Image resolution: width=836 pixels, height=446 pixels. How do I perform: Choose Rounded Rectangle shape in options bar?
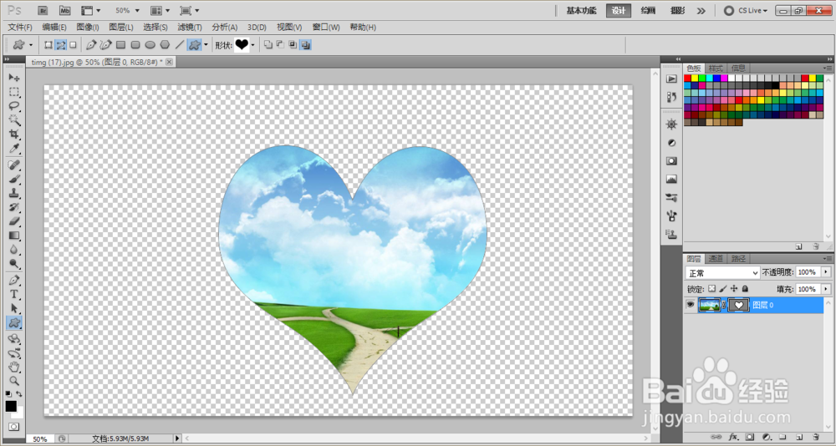pos(135,45)
